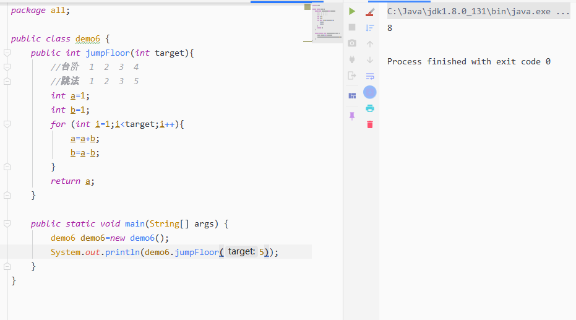Screen dimensions: 576x320
Task: Toggle soft-wrap icon in console toolbar
Action: click(x=370, y=76)
